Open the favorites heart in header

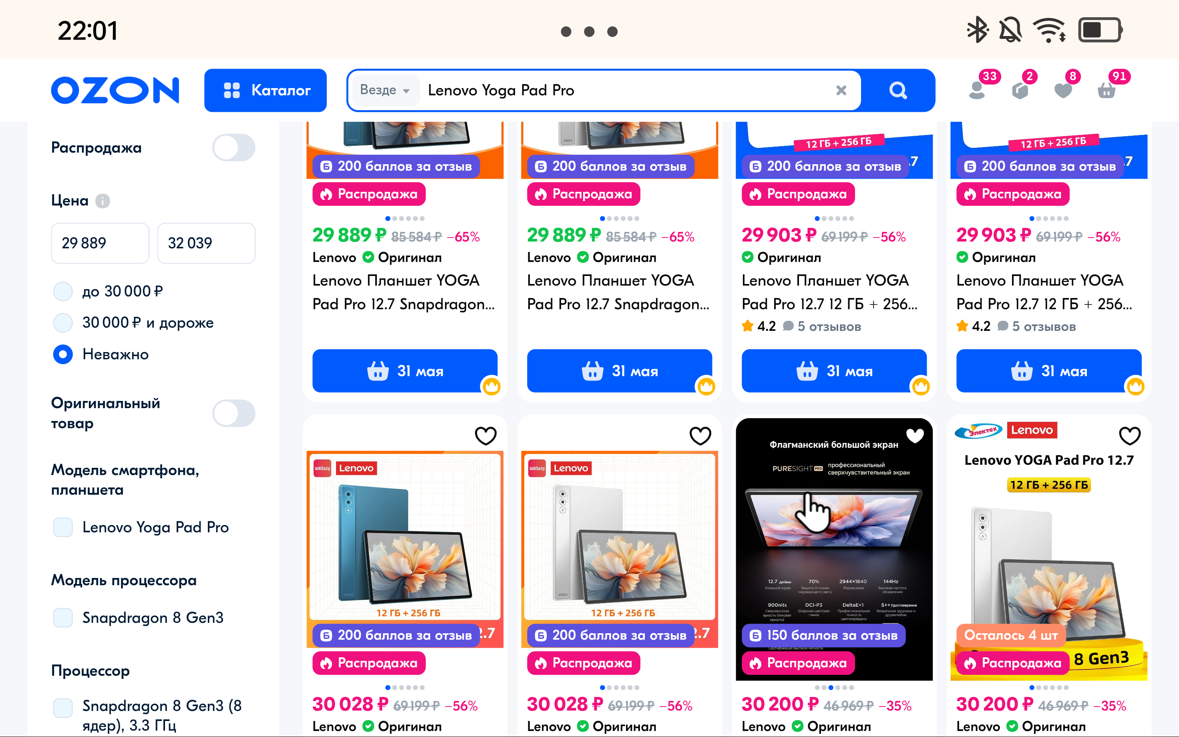pyautogui.click(x=1063, y=90)
